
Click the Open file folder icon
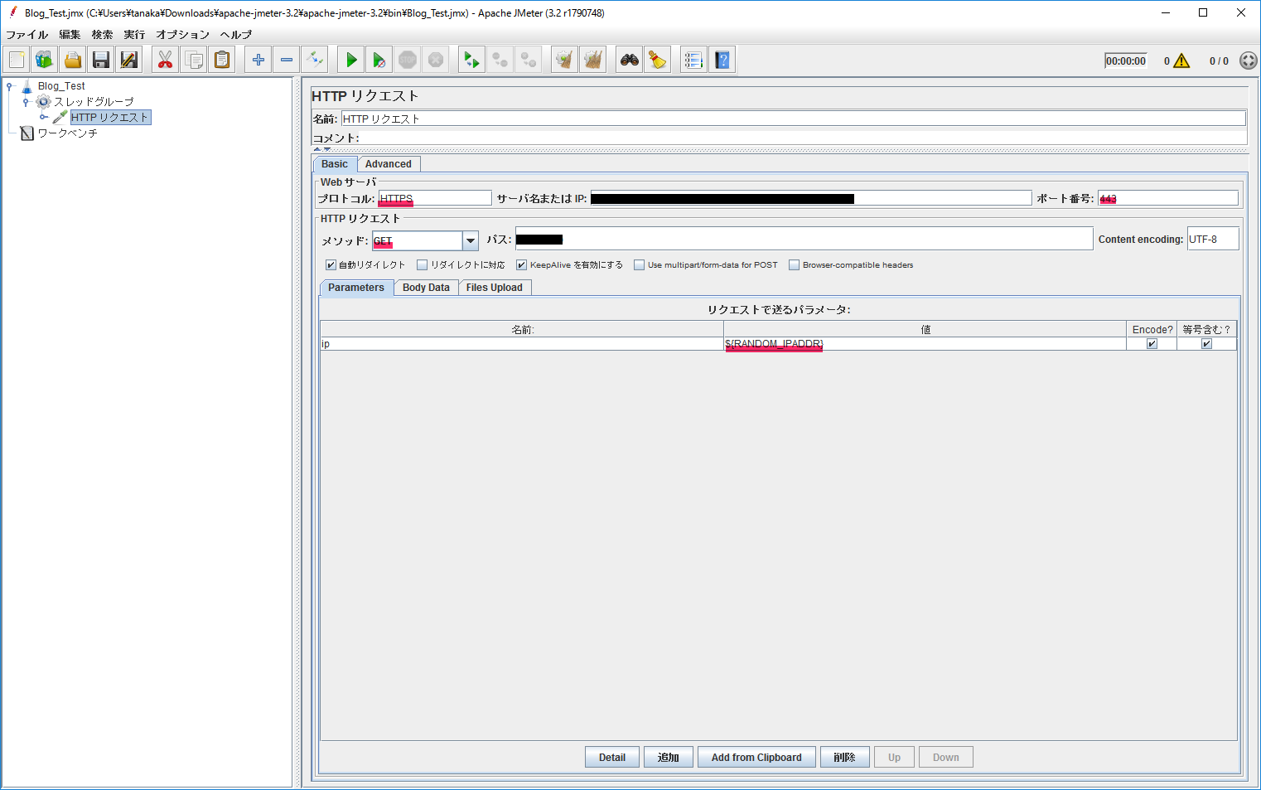tap(73, 60)
